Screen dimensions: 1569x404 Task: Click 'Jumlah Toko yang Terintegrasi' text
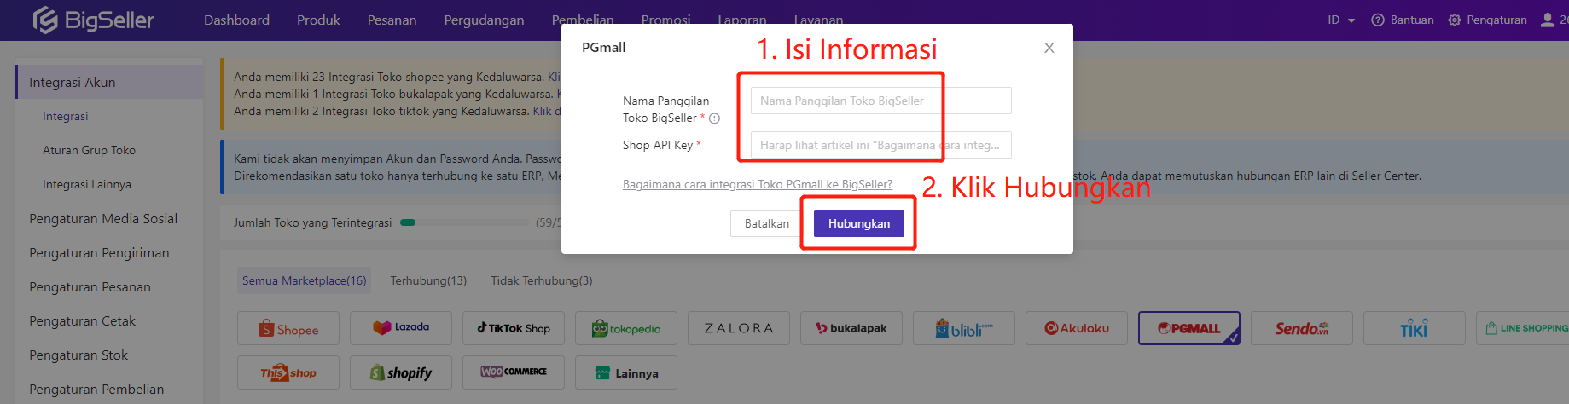(312, 222)
